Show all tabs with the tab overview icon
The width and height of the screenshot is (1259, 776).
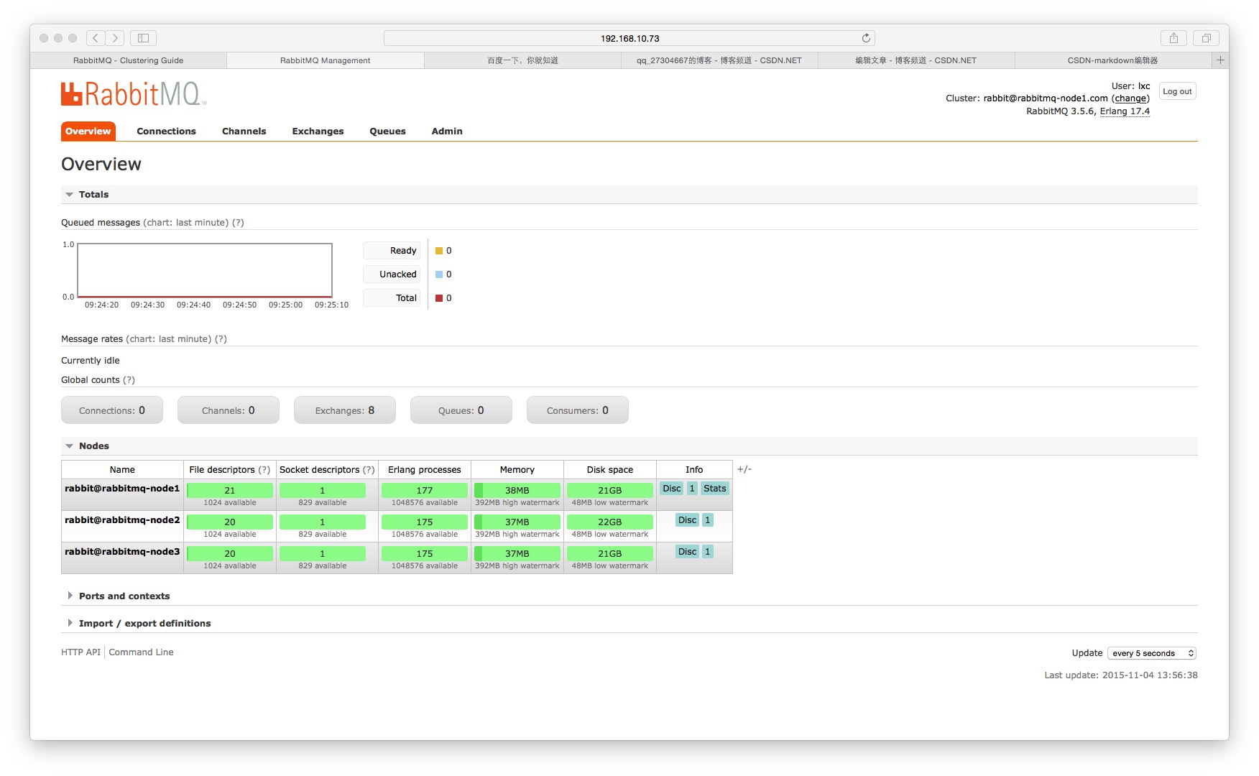(1206, 38)
